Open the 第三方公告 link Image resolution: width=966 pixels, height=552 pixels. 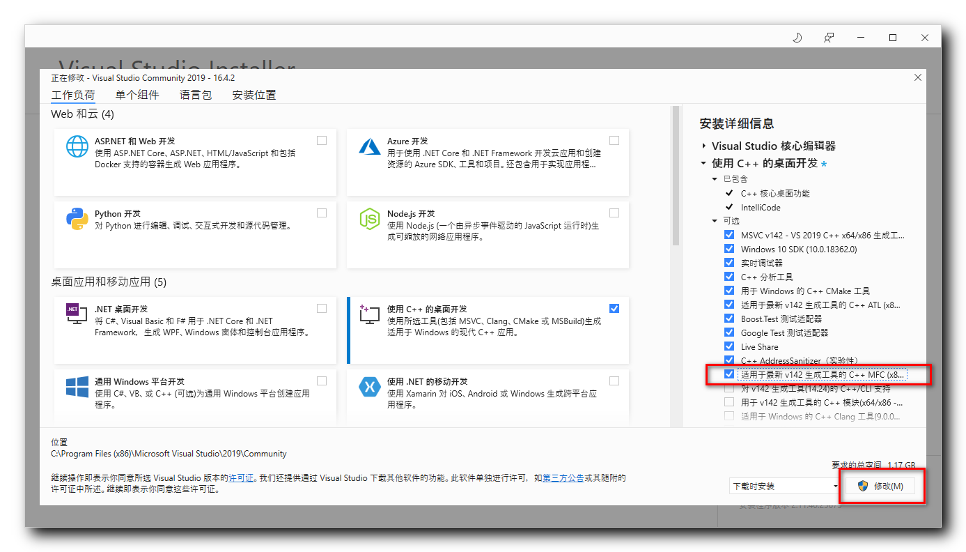563,478
